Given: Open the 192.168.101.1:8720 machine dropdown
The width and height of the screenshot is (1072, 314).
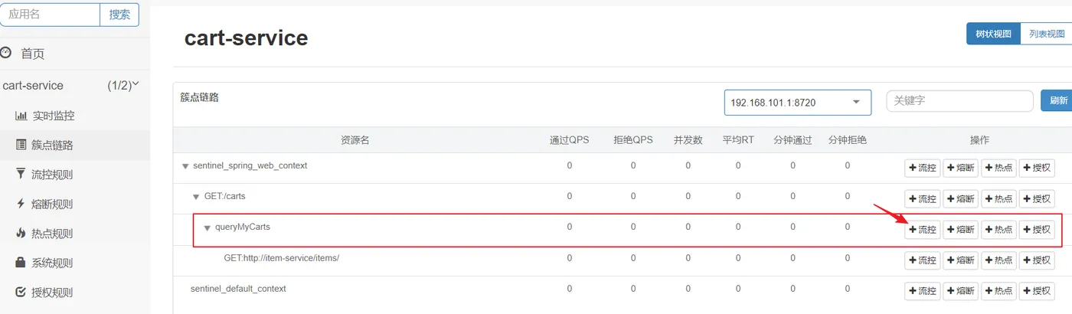Looking at the screenshot, I should pos(797,103).
